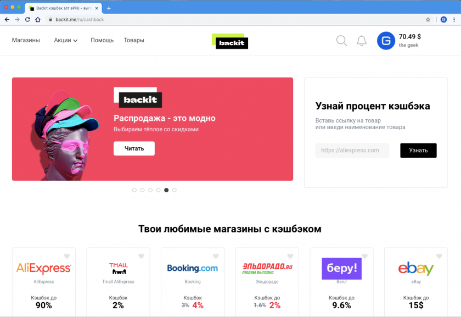461x317 pixels.
Task: Open Магазины navigation item
Action: pos(26,40)
